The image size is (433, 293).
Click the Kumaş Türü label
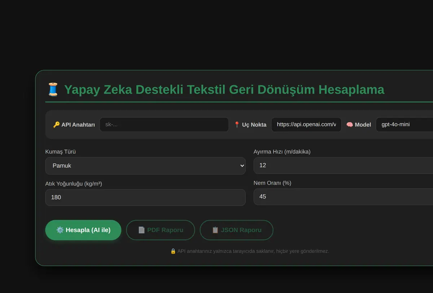(x=61, y=152)
